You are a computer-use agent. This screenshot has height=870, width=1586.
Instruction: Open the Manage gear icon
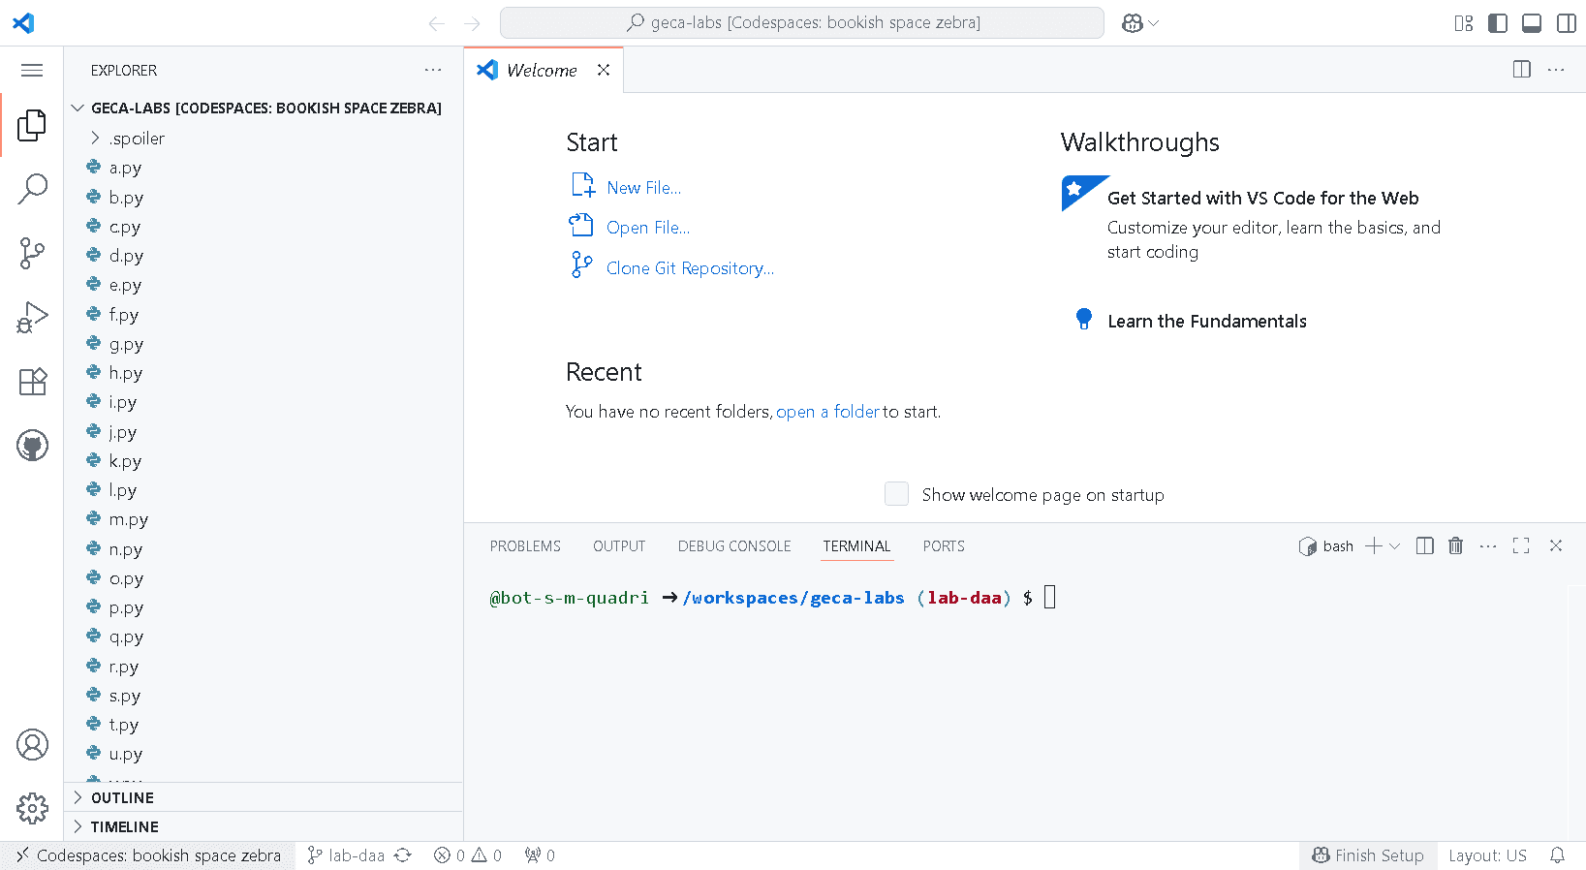pos(32,808)
